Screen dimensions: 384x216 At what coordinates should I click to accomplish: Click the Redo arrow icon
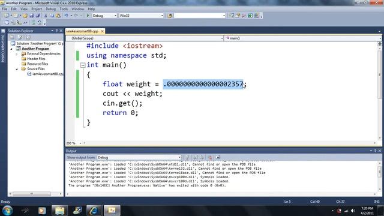[76, 16]
